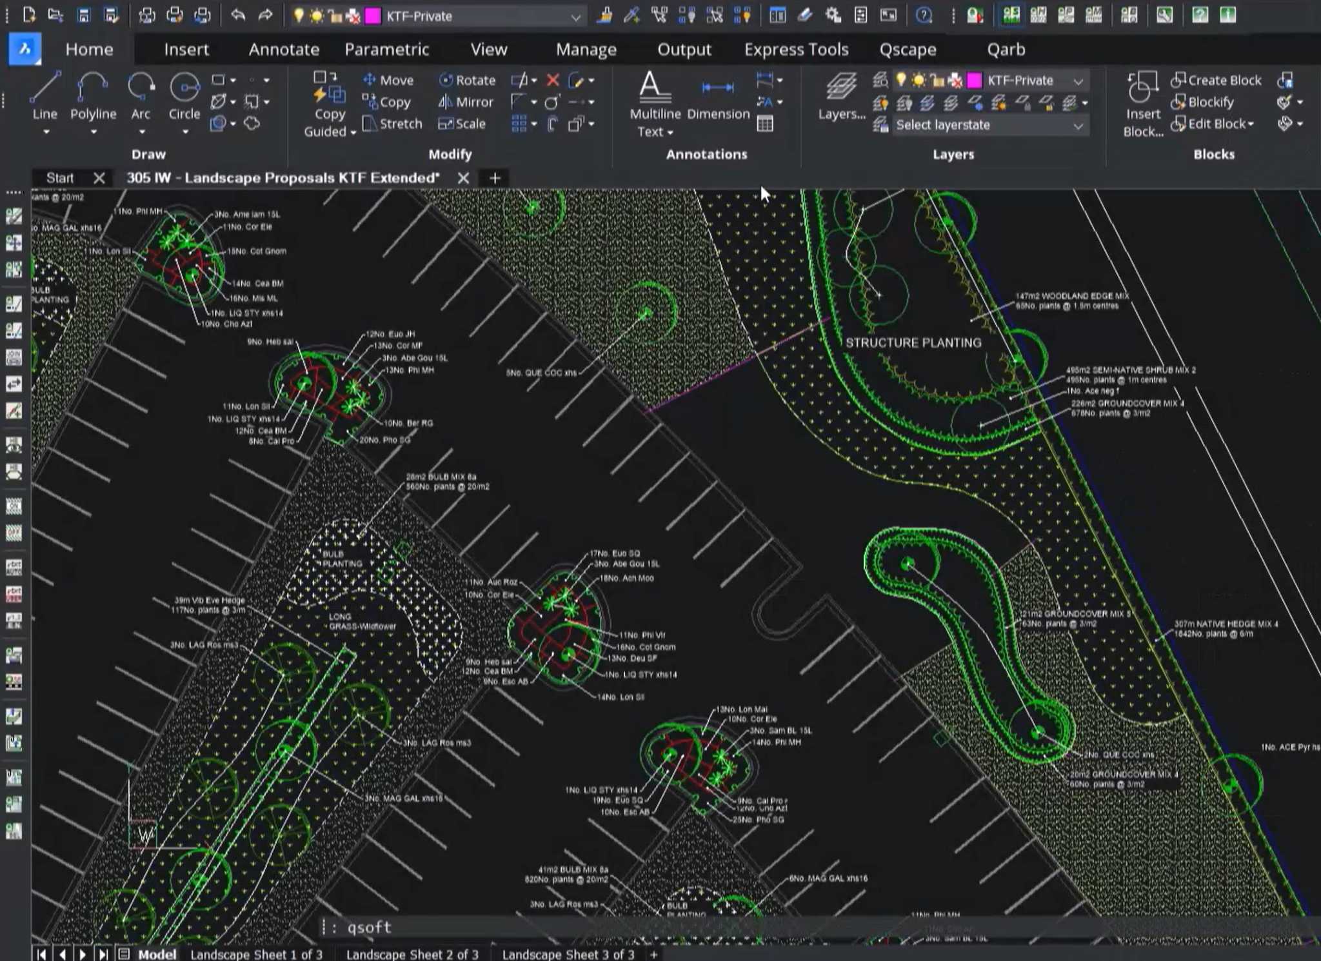
Task: Expand the arrow below Circle
Action: coord(185,132)
